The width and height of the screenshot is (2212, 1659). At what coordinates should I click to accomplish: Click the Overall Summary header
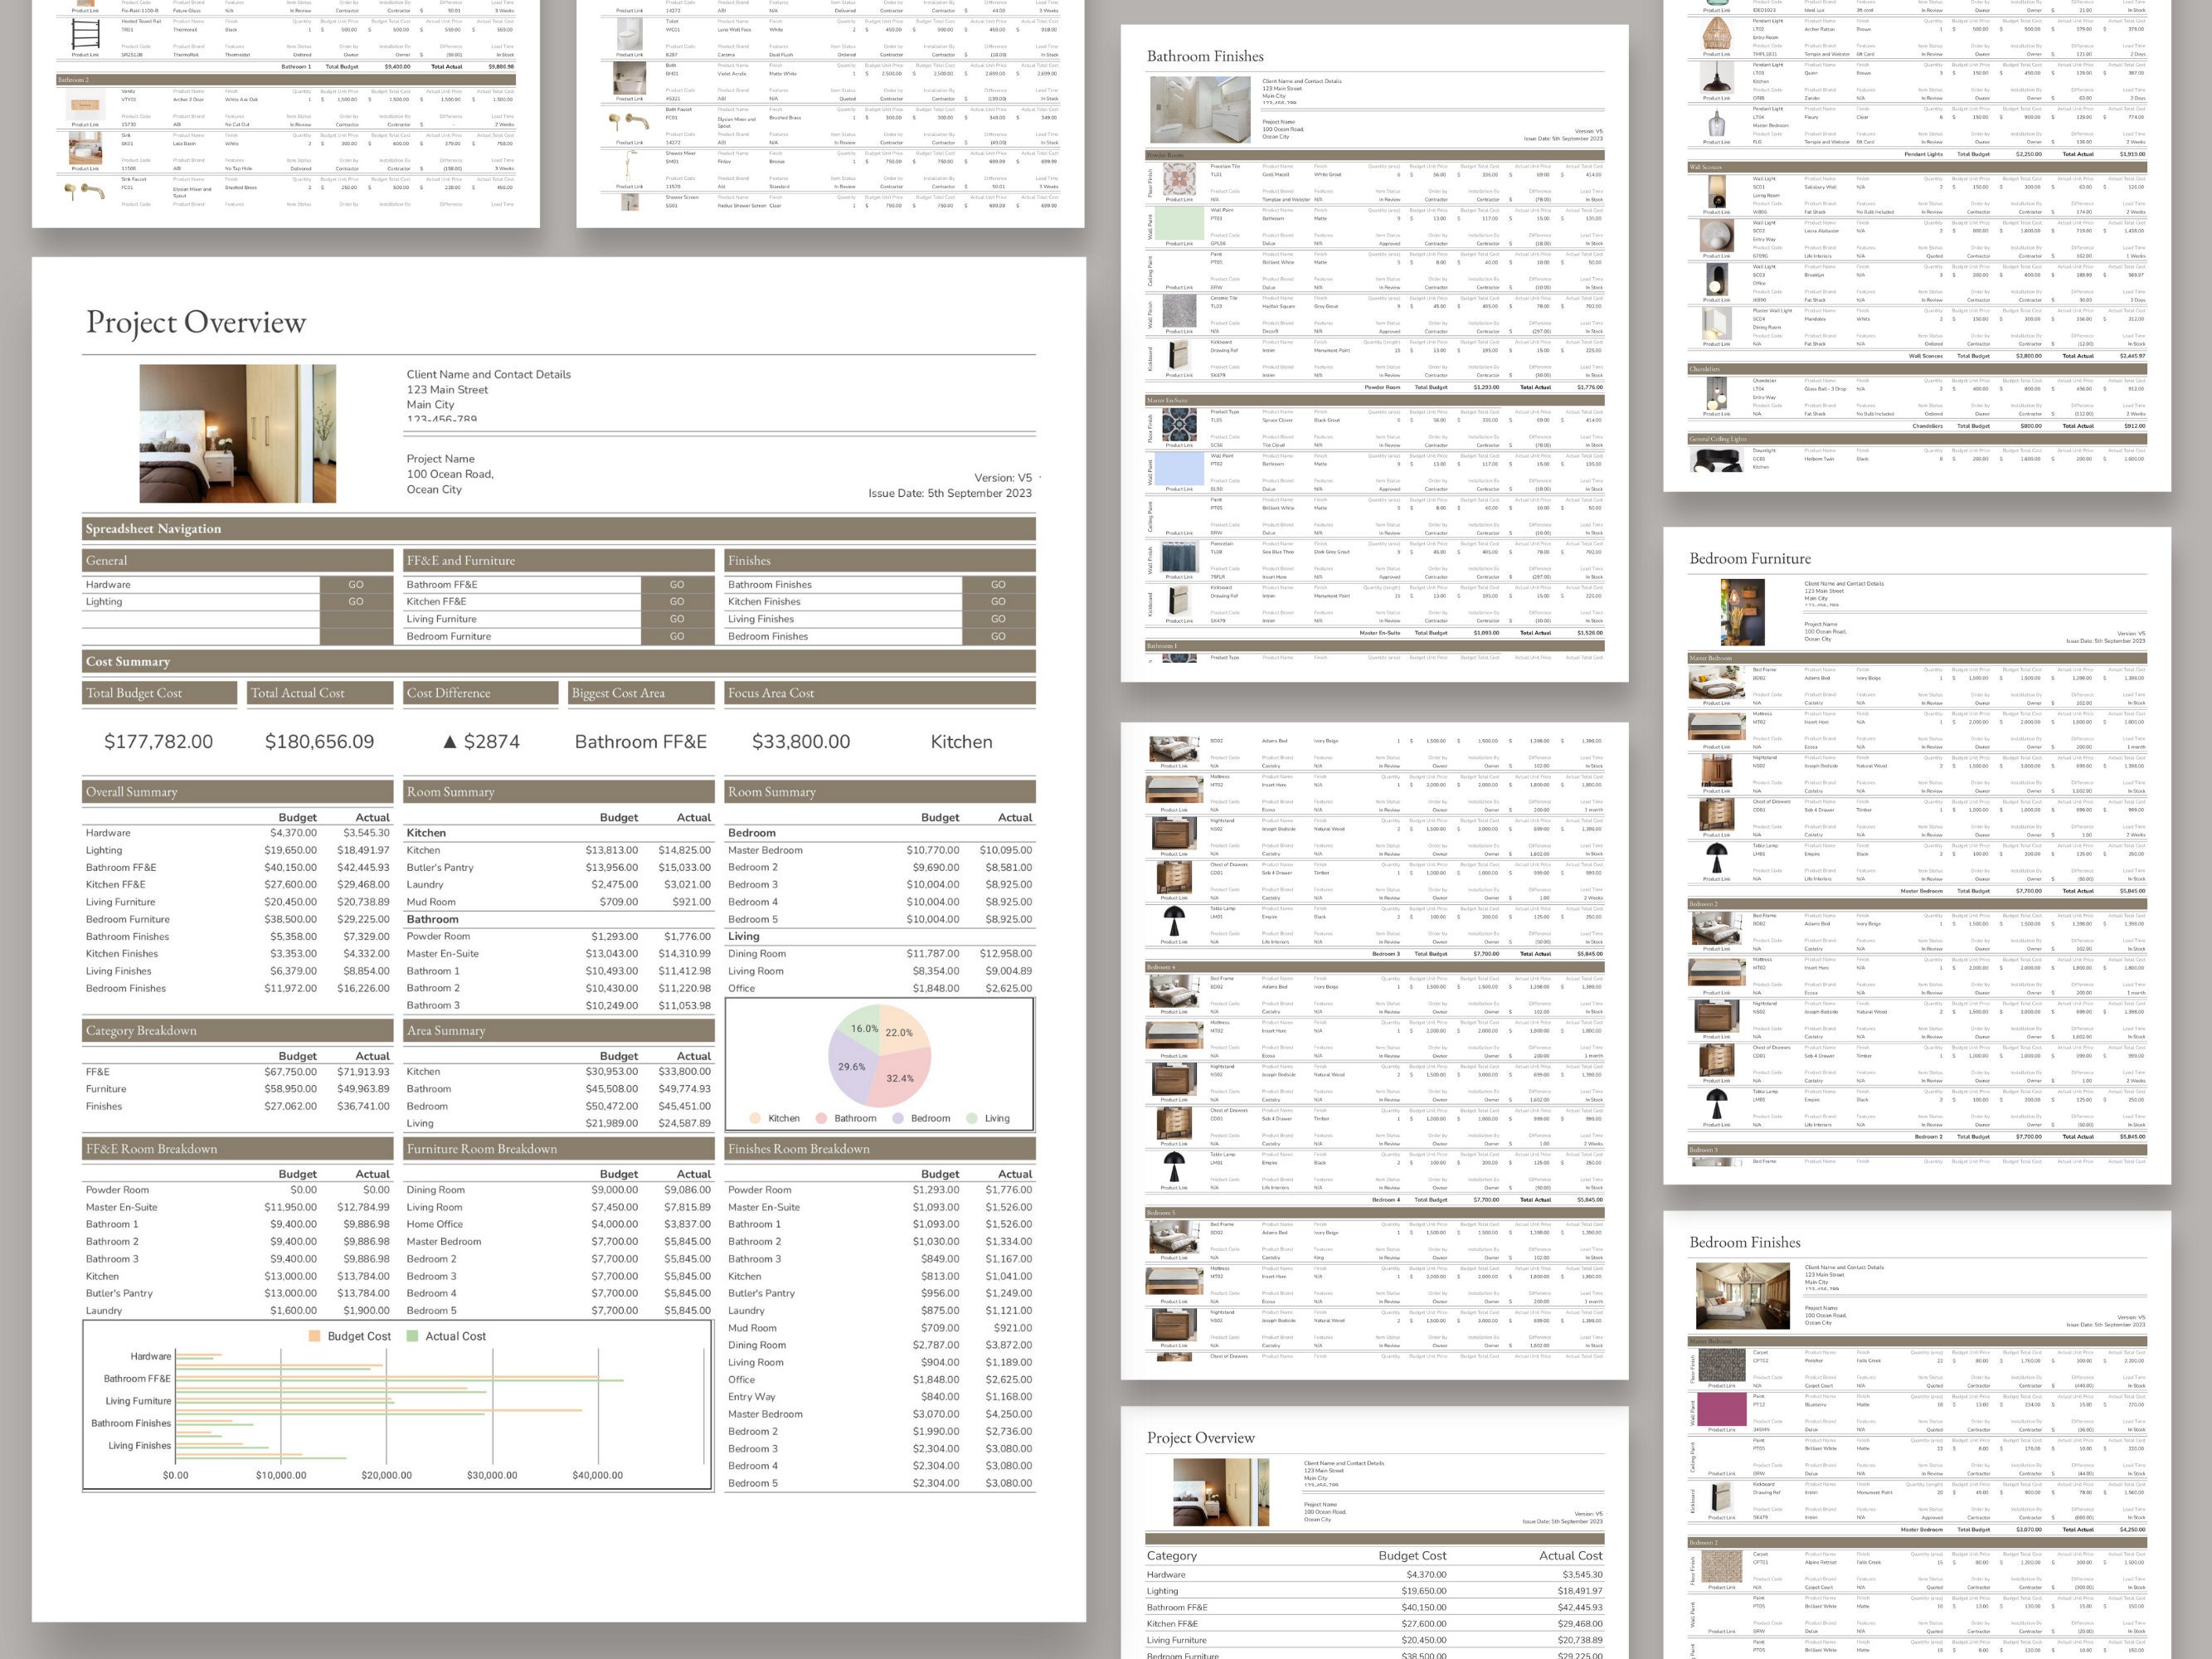(x=238, y=792)
